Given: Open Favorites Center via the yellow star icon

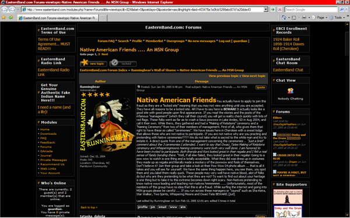Looking at the screenshot, I should 3,17.
